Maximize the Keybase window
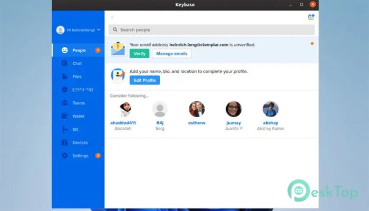The width and height of the screenshot is (369, 211). 302,4
